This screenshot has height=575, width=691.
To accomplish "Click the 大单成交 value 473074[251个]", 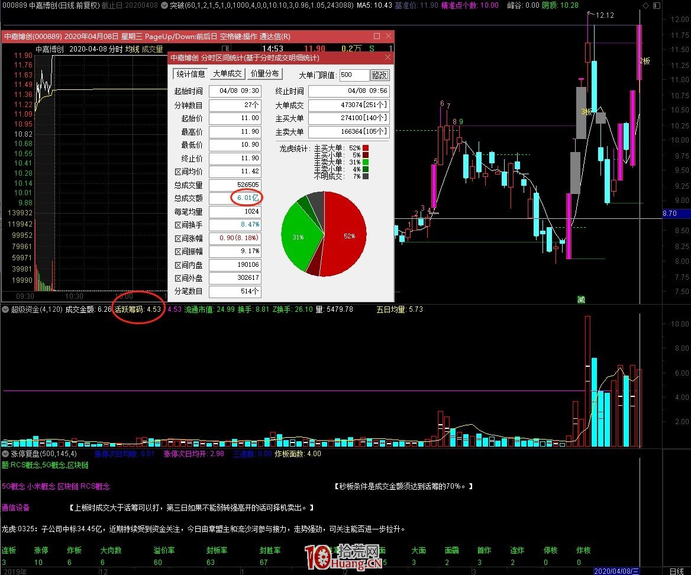I will (348, 105).
